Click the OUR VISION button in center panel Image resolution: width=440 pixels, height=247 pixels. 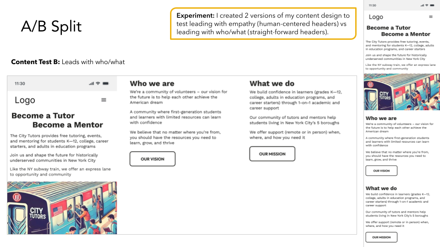[x=152, y=159]
